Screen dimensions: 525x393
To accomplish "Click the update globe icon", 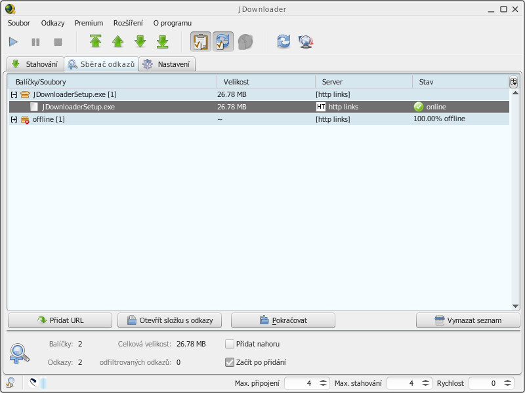I will pyautogui.click(x=305, y=42).
